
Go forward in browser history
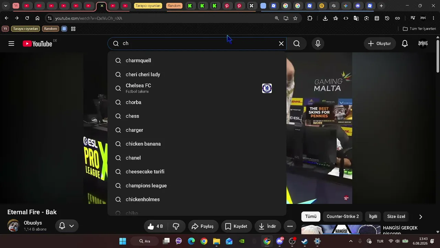click(17, 18)
